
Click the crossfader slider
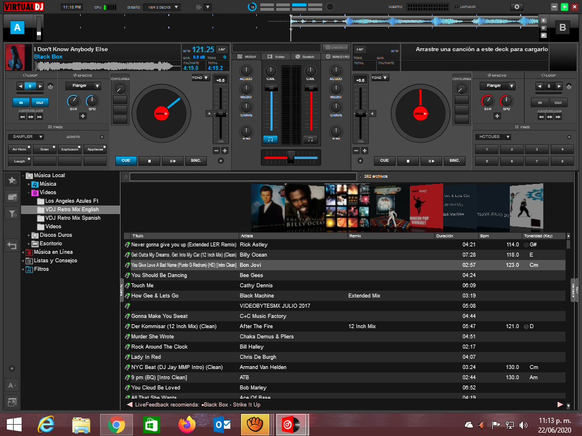click(x=290, y=158)
